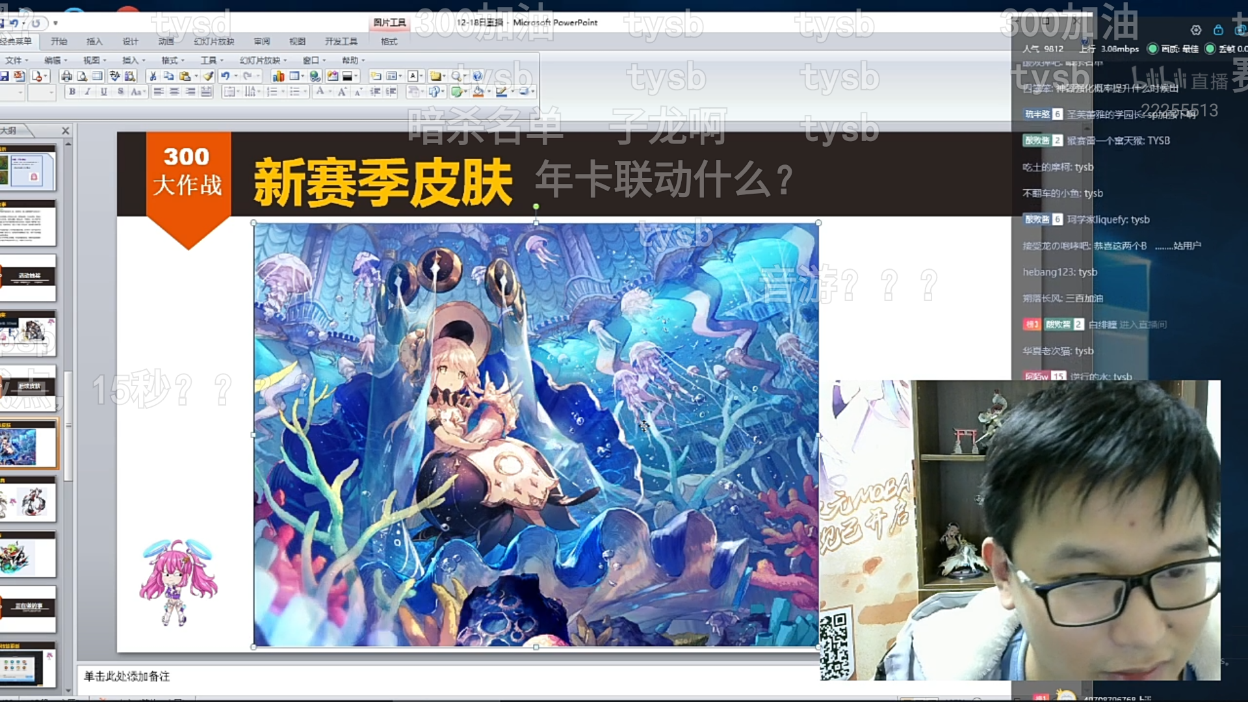
Task: Switch to the 开发工具 ribbon tab
Action: click(341, 42)
